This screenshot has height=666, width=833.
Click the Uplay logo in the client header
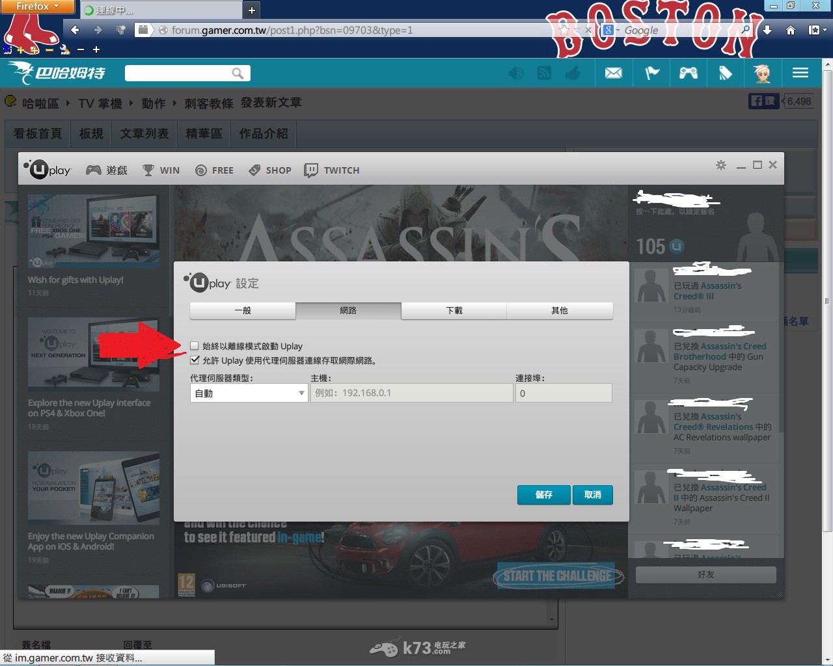47,170
